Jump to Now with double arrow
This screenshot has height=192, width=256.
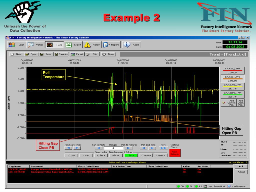point(163,148)
